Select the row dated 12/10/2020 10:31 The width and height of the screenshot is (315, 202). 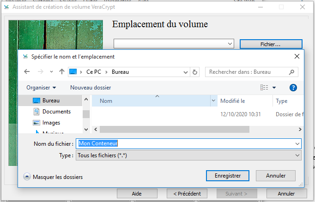tap(198, 114)
